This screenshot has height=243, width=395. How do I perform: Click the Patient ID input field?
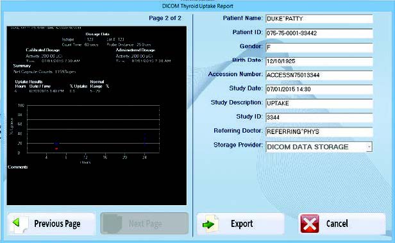pos(319,33)
